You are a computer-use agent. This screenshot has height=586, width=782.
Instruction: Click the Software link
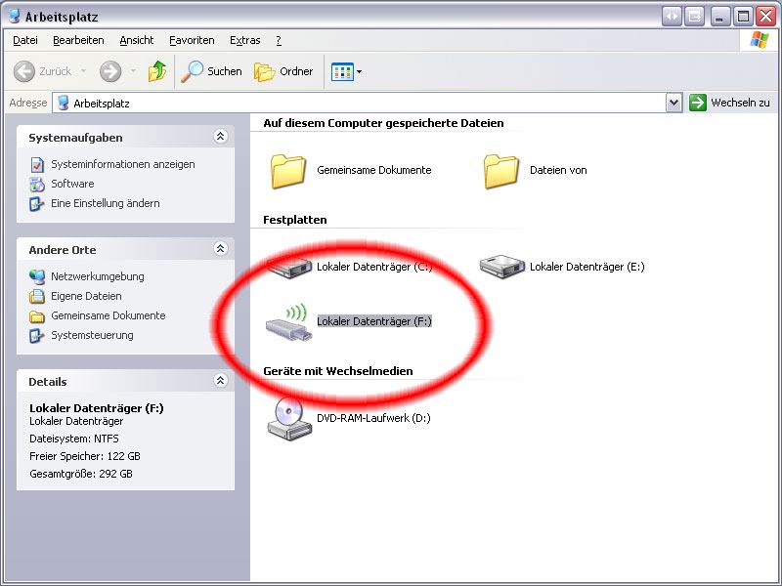72,184
